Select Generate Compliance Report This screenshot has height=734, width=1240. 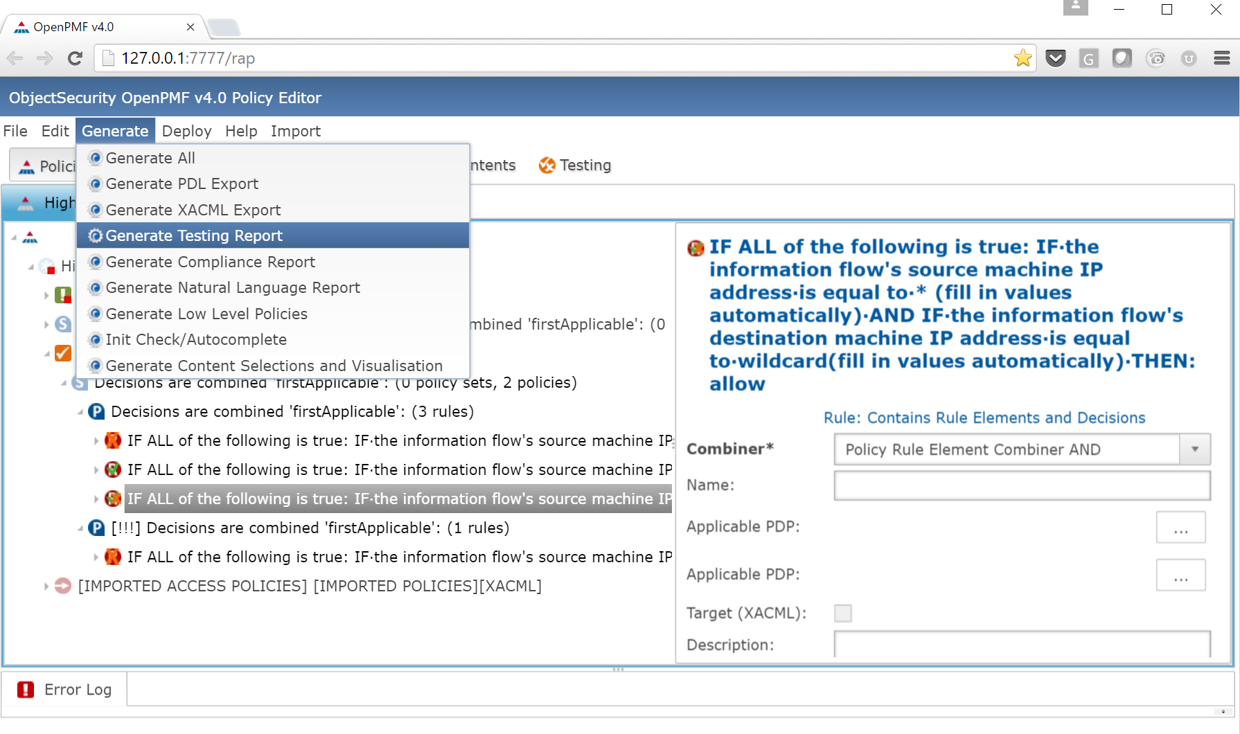pyautogui.click(x=273, y=262)
